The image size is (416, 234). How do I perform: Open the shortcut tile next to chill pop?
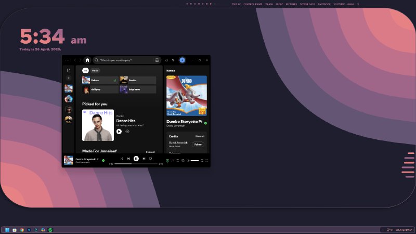point(138,89)
